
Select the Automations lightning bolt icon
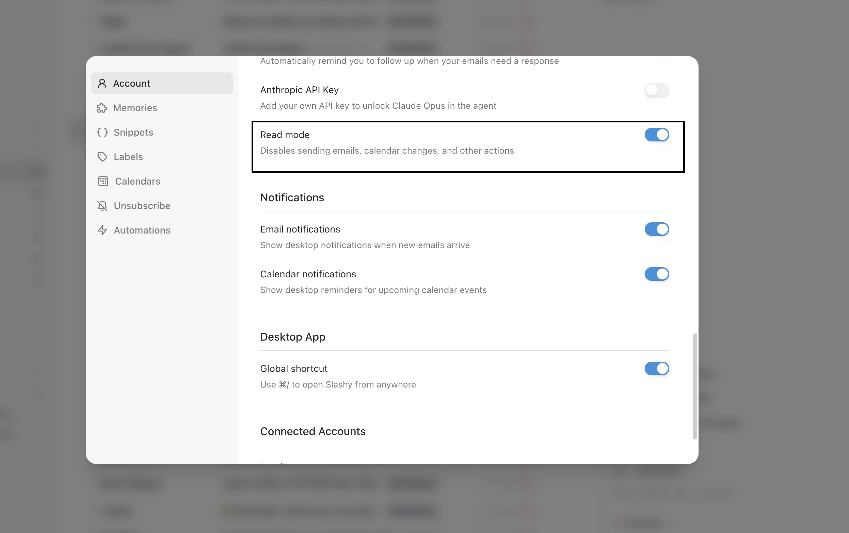tap(102, 230)
